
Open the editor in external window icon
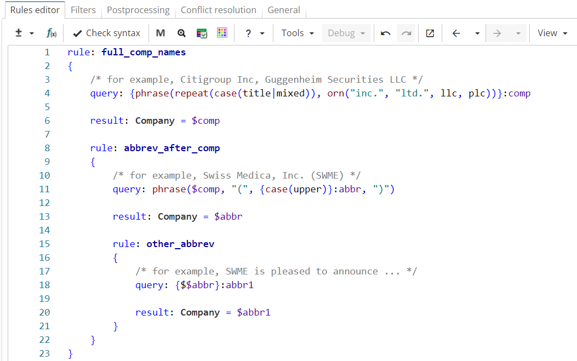coord(430,33)
